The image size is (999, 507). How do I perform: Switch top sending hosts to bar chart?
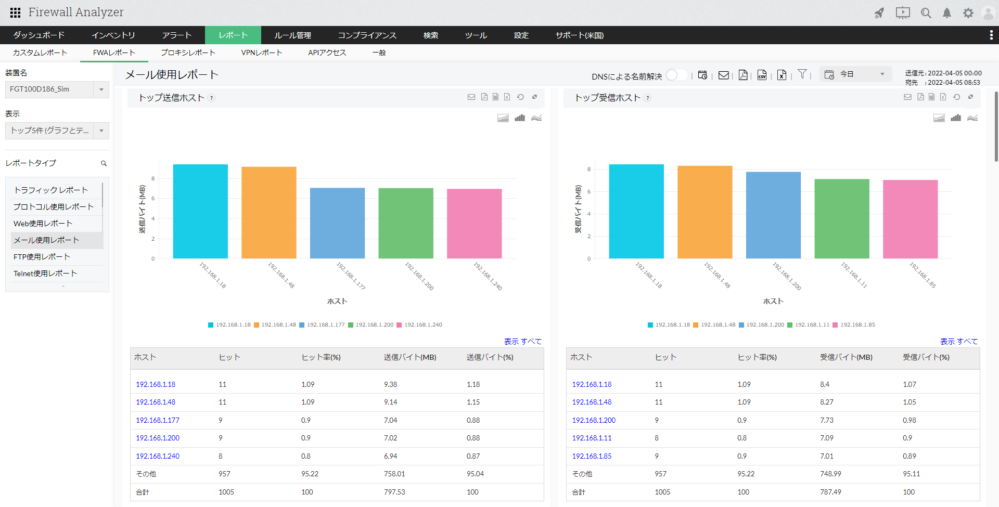(519, 118)
